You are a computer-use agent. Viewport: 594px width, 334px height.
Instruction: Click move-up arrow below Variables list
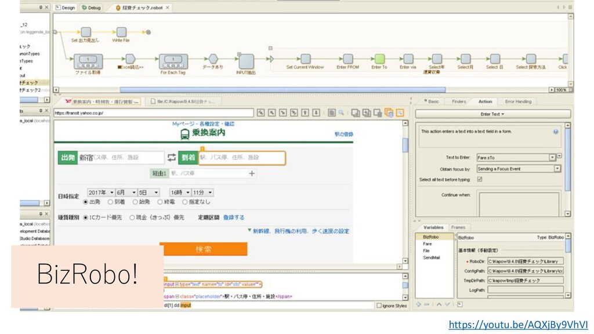tap(439, 304)
